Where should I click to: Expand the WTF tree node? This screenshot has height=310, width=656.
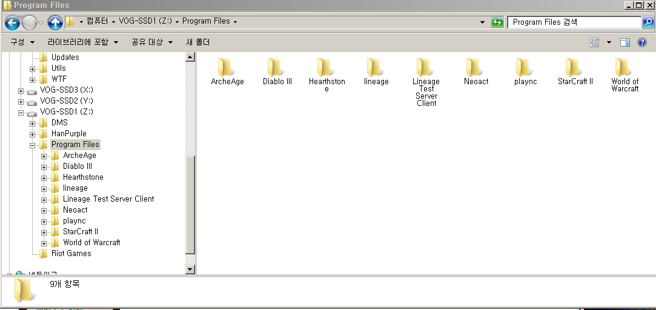[32, 80]
